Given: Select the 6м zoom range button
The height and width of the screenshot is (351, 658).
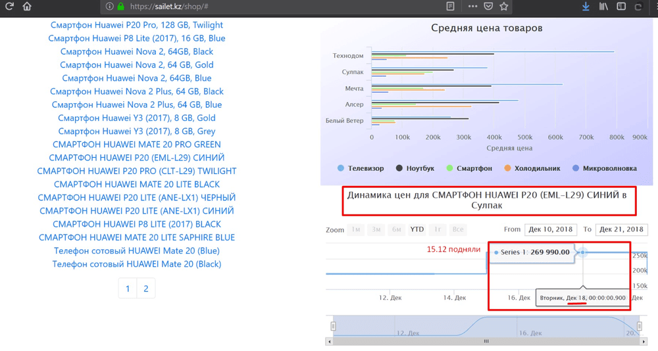Looking at the screenshot, I should tap(397, 229).
